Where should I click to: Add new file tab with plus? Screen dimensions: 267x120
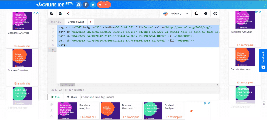pos(91,22)
